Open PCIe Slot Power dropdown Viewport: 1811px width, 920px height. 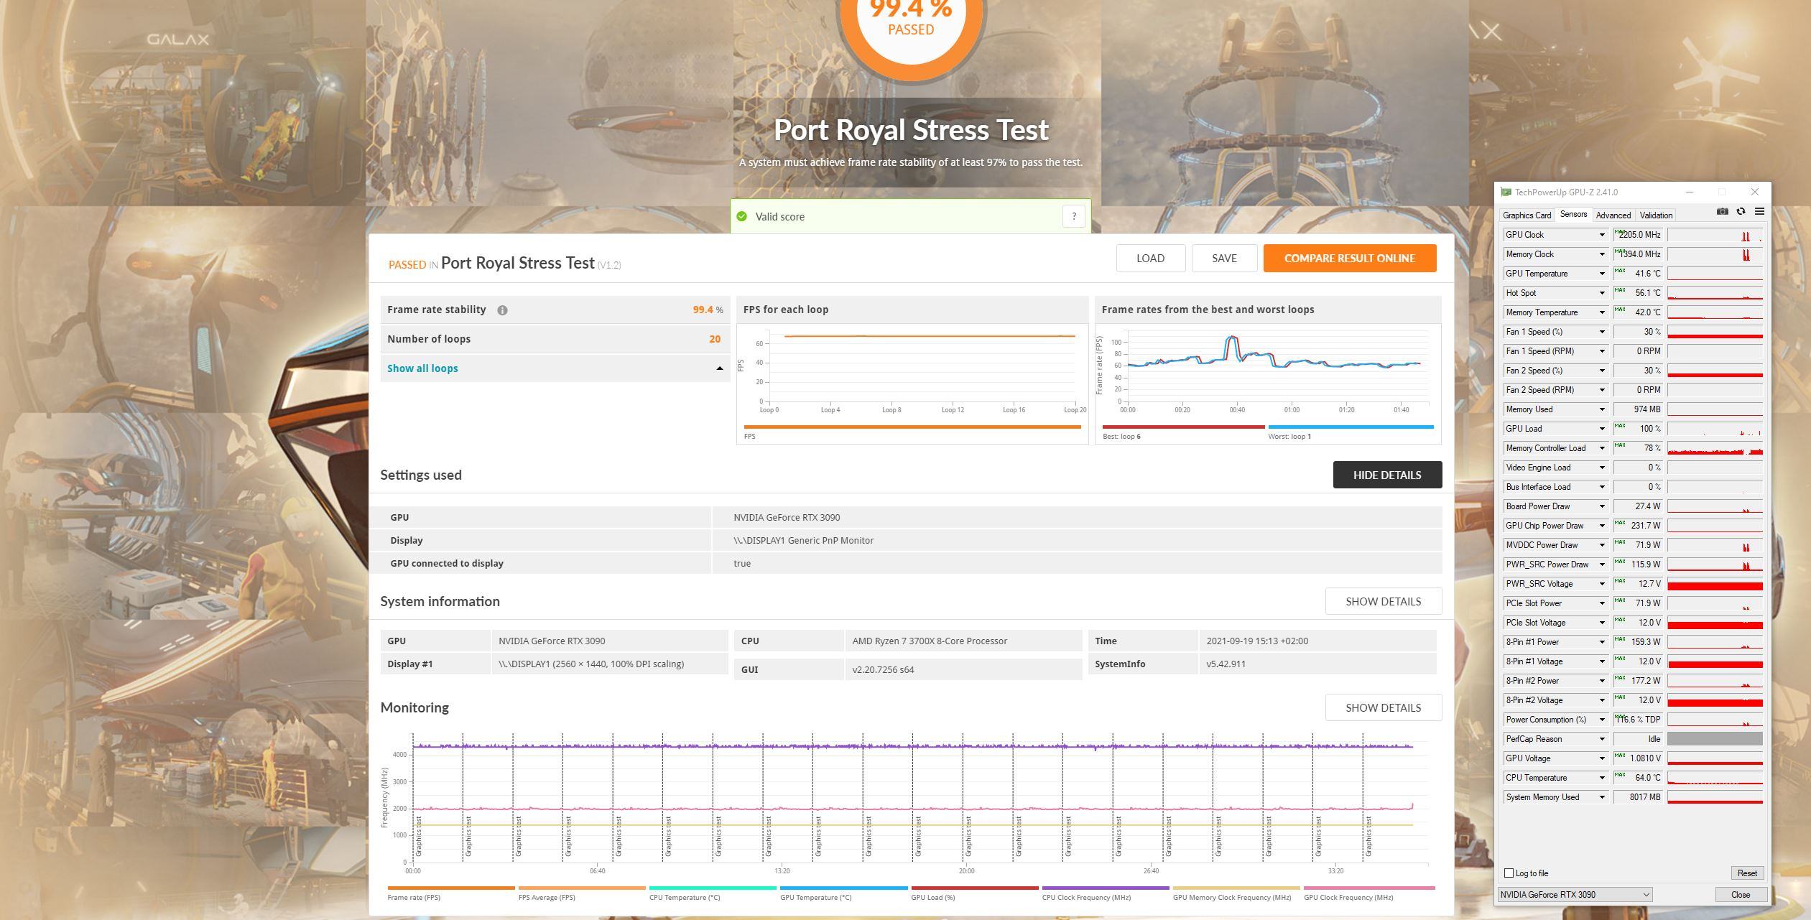click(1601, 603)
